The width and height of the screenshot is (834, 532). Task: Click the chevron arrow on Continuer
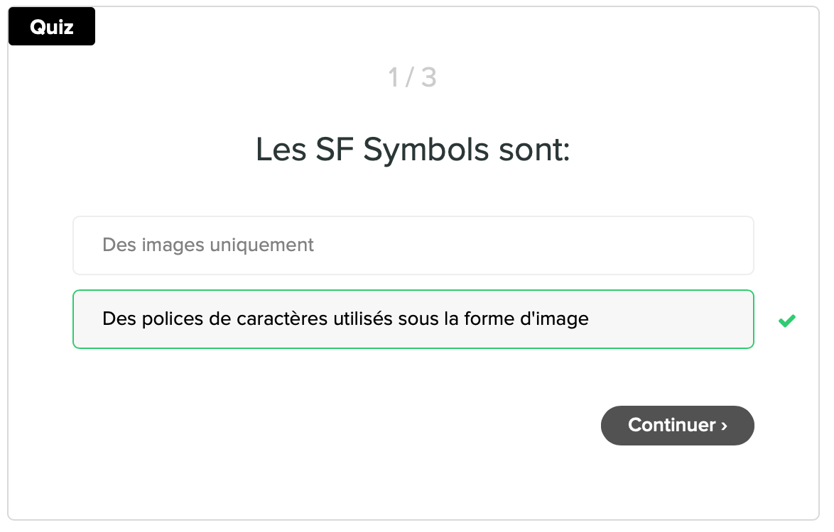point(724,426)
